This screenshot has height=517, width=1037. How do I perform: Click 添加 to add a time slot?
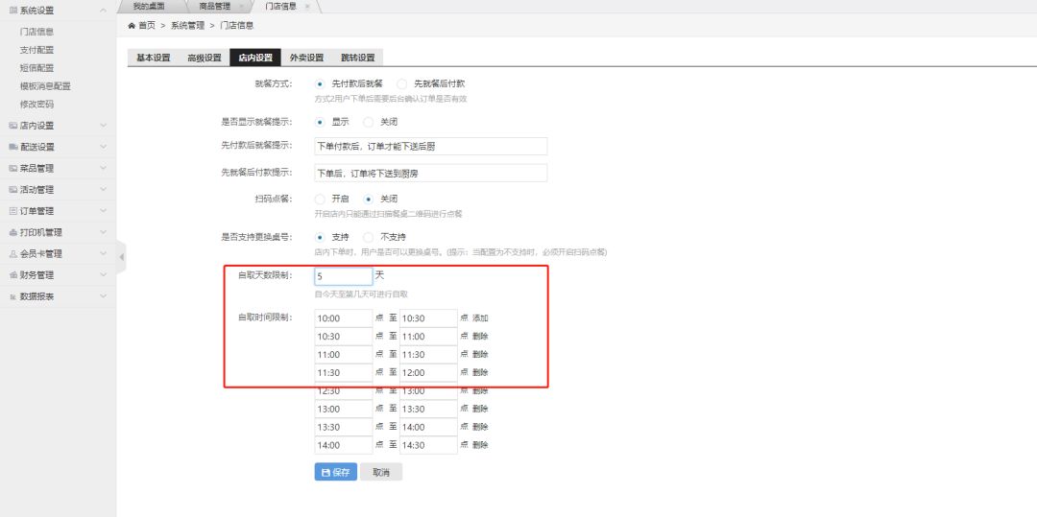480,318
